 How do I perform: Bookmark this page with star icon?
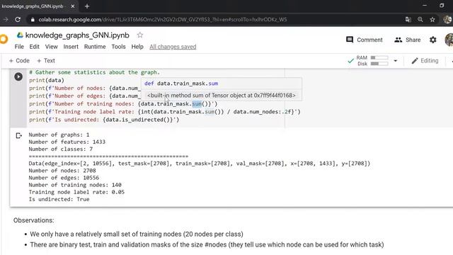pyautogui.click(x=432, y=19)
